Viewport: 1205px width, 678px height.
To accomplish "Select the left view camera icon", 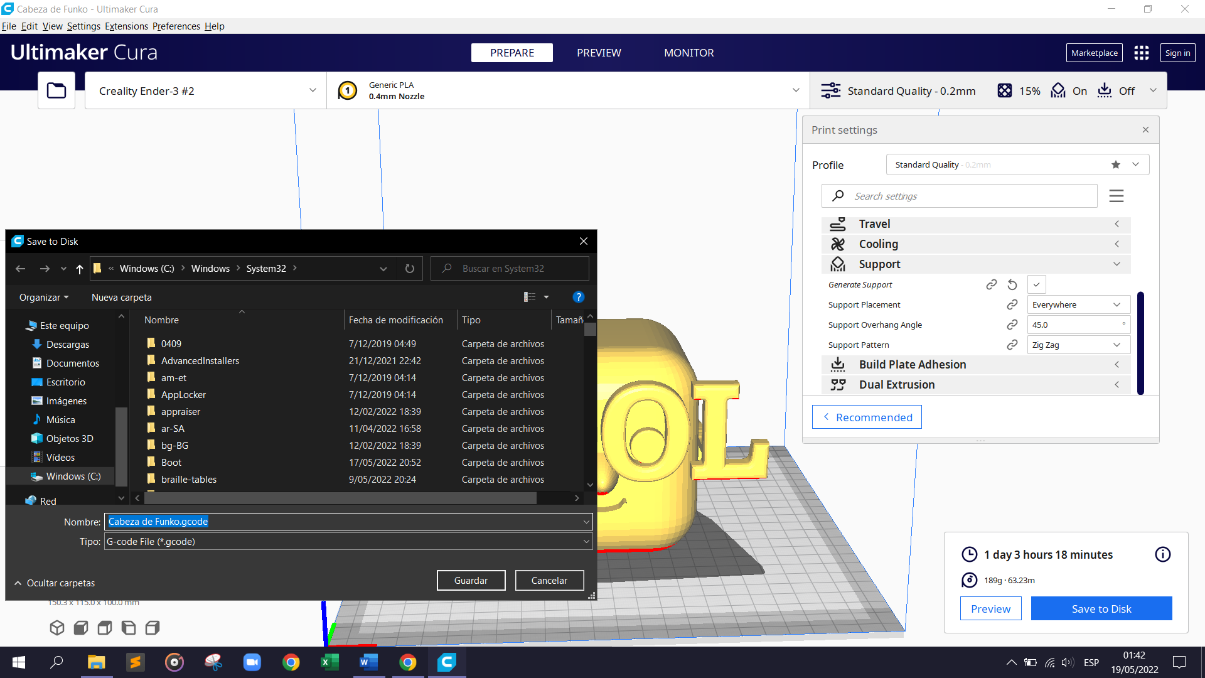I will (x=129, y=628).
